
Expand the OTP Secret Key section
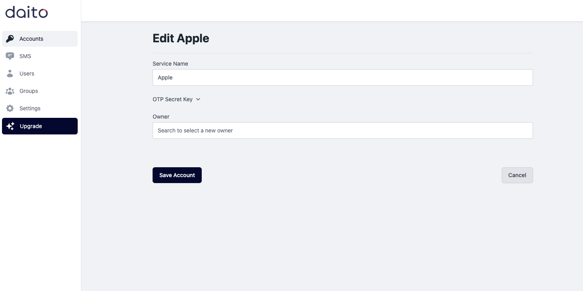pyautogui.click(x=176, y=99)
